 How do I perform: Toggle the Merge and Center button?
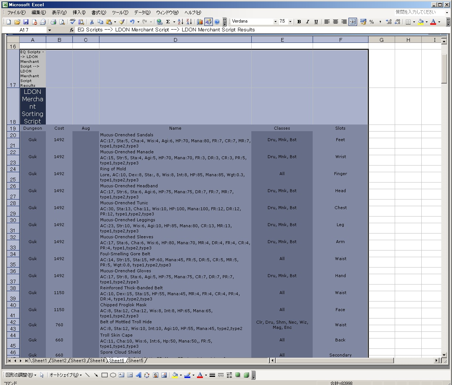[353, 22]
